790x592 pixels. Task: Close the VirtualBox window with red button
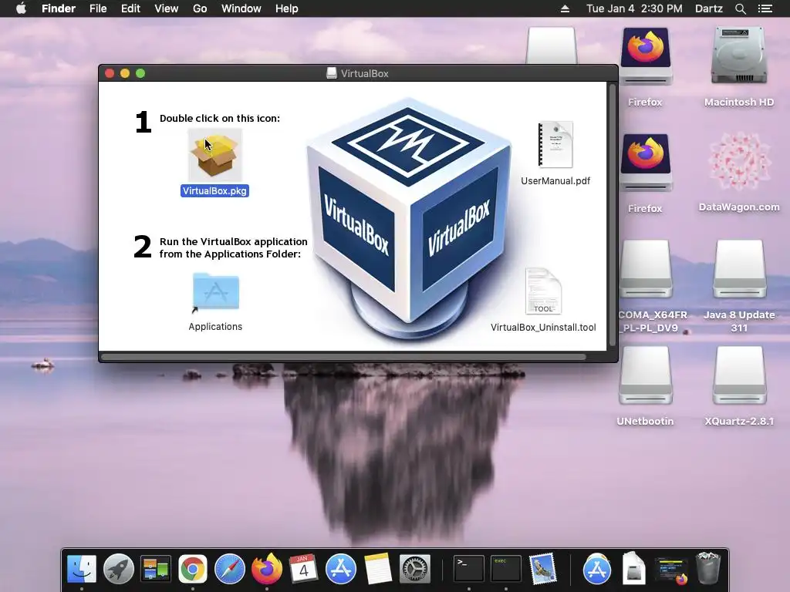(x=110, y=73)
